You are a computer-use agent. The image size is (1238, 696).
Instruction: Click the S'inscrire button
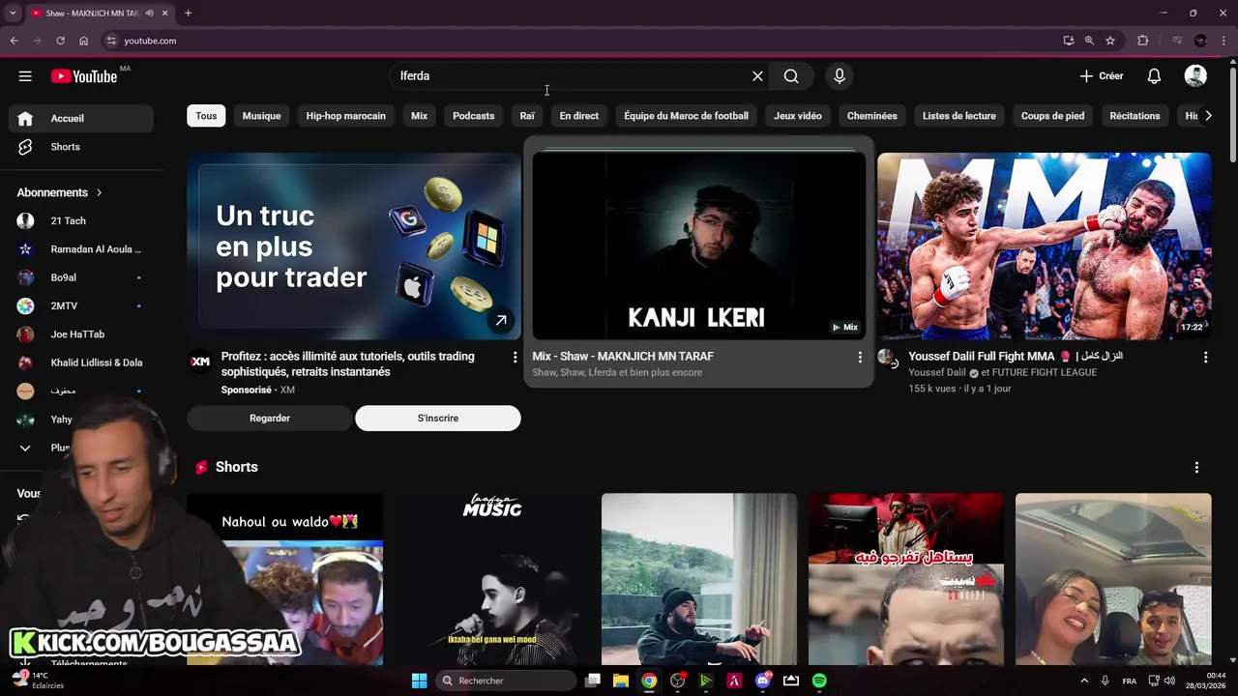438,419
